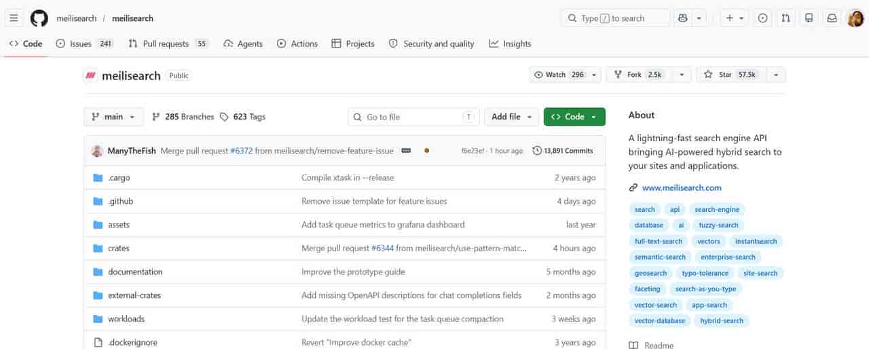
Task: Visit www.meilisearch.com website link
Action: point(682,187)
